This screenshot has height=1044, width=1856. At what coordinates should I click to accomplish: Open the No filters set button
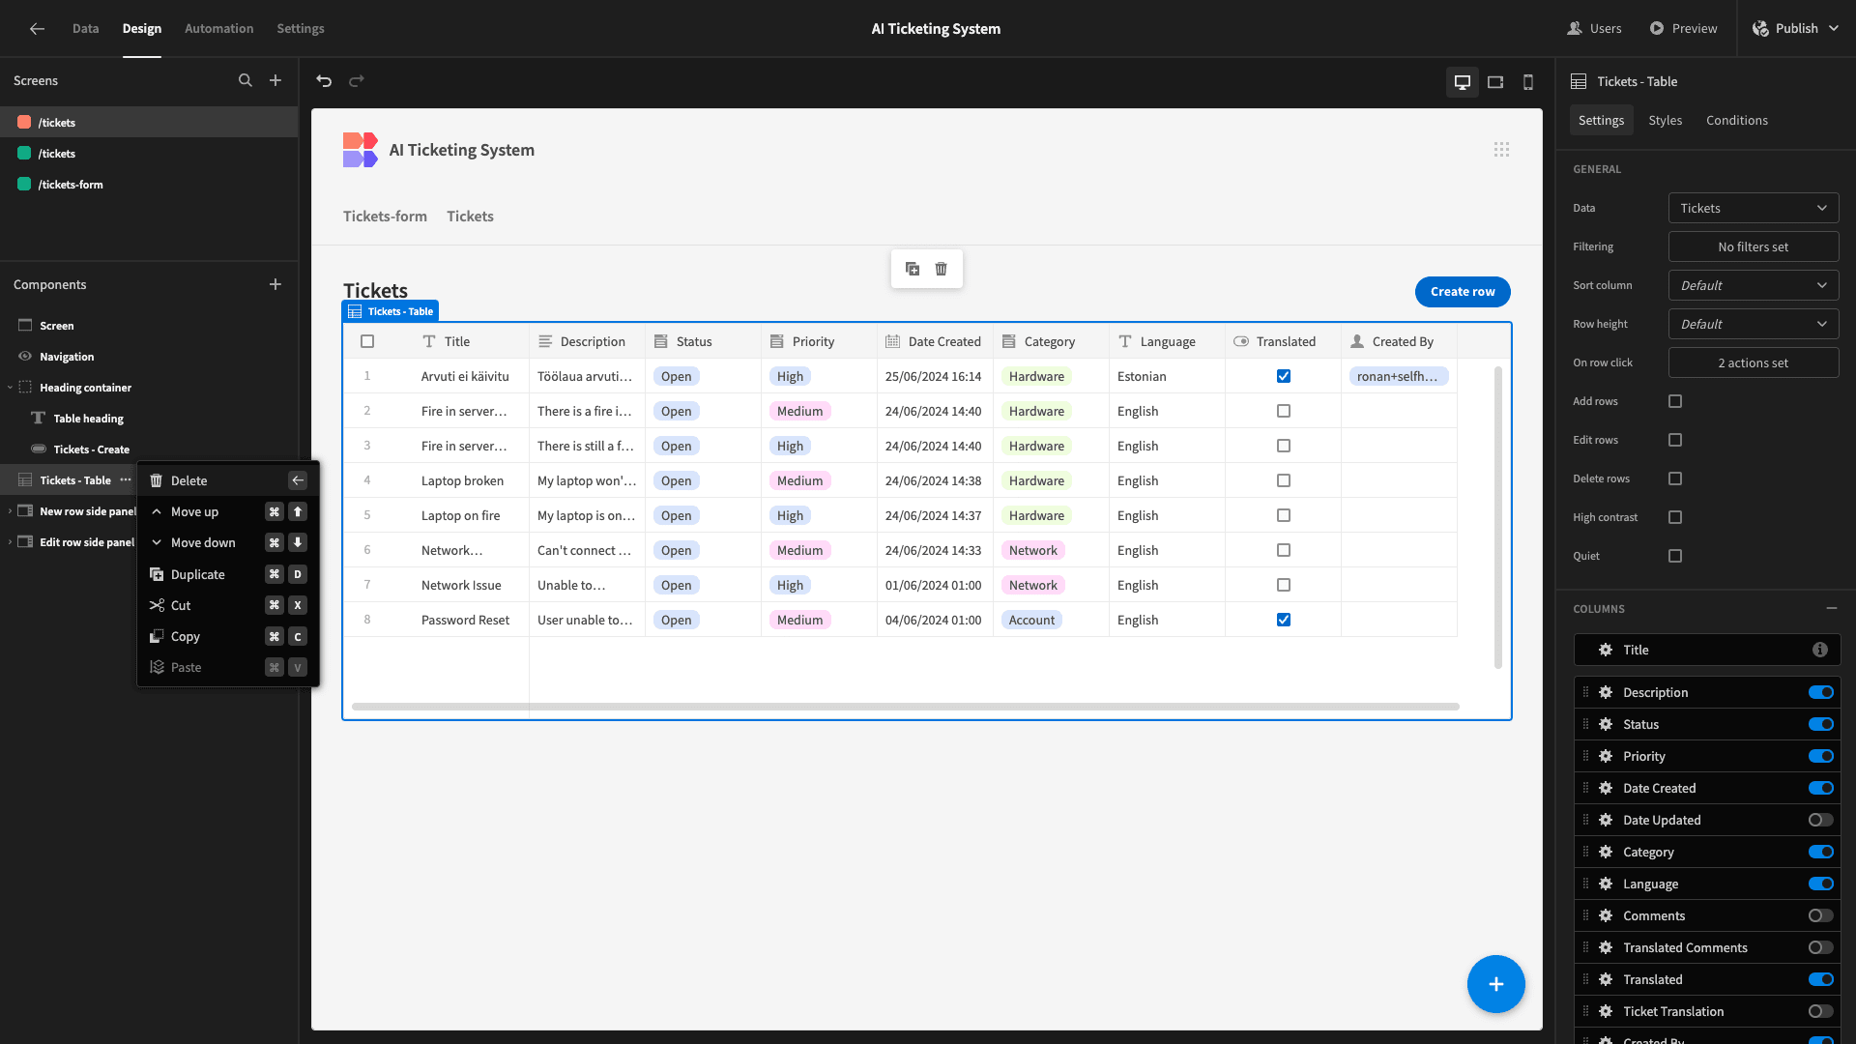click(1754, 246)
